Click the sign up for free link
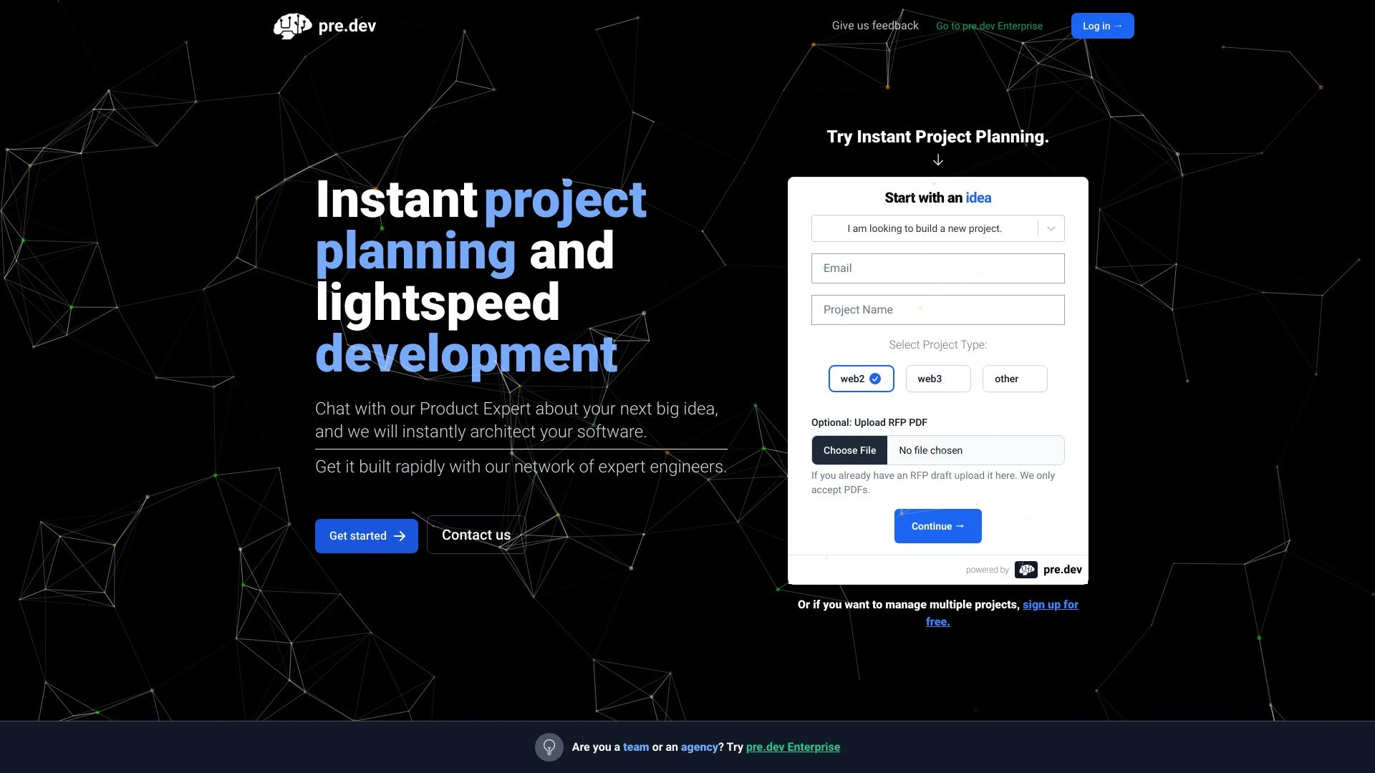 coord(1001,613)
